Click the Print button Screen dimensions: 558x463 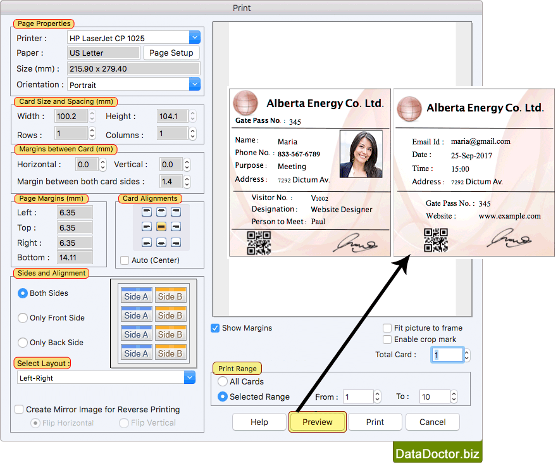tap(375, 422)
